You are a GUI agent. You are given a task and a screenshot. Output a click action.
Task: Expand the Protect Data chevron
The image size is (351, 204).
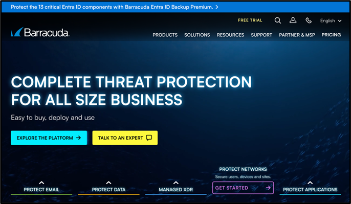[x=108, y=183]
